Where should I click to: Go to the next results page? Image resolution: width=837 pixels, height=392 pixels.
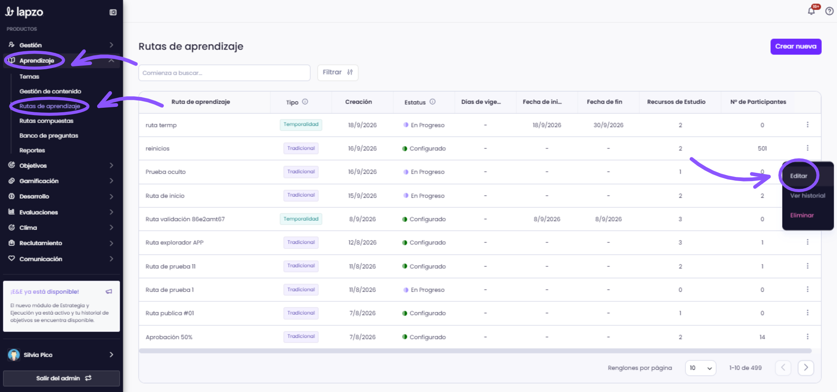click(805, 367)
